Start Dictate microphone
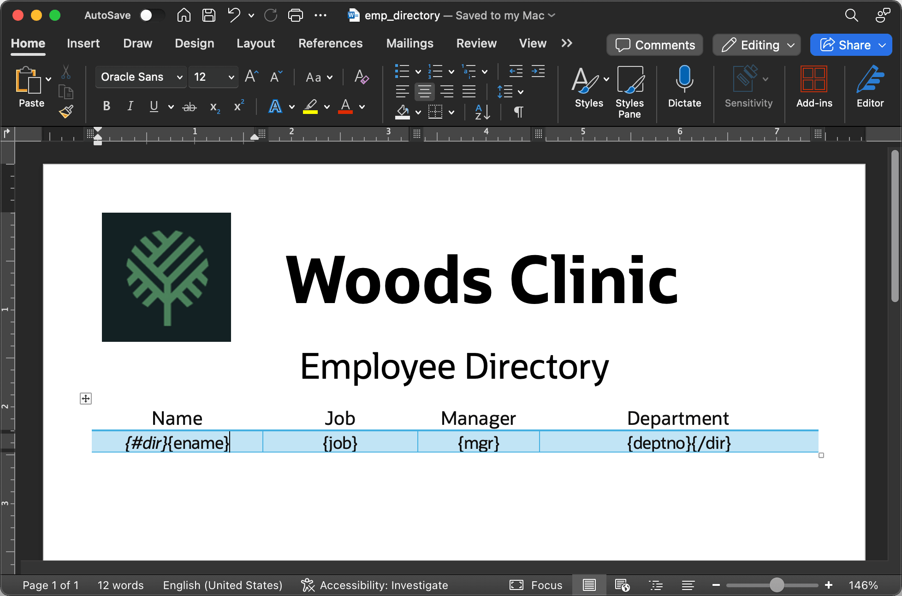 [x=684, y=87]
